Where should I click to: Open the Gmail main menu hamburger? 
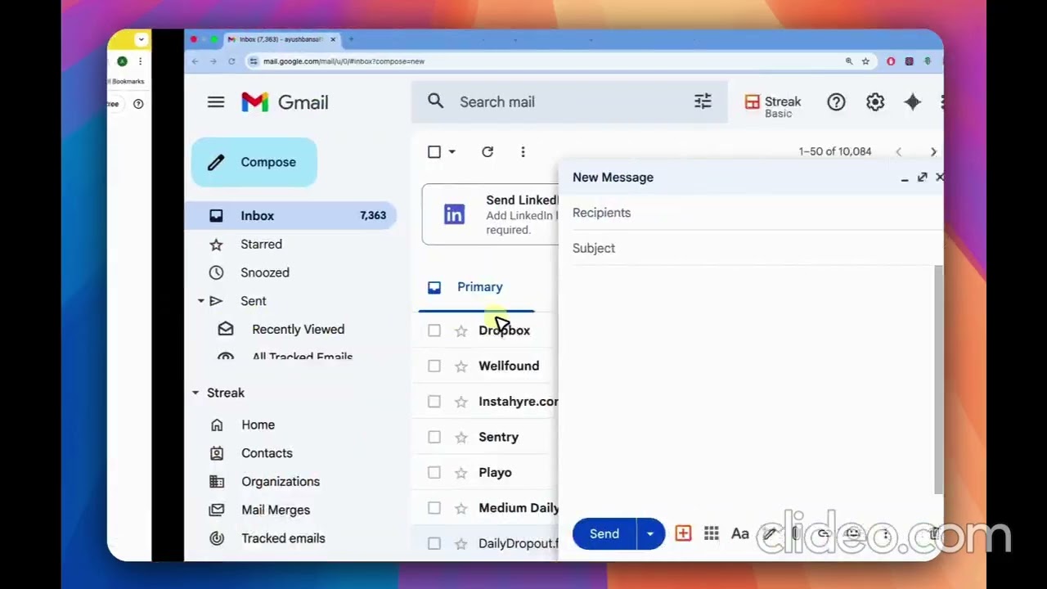[216, 102]
